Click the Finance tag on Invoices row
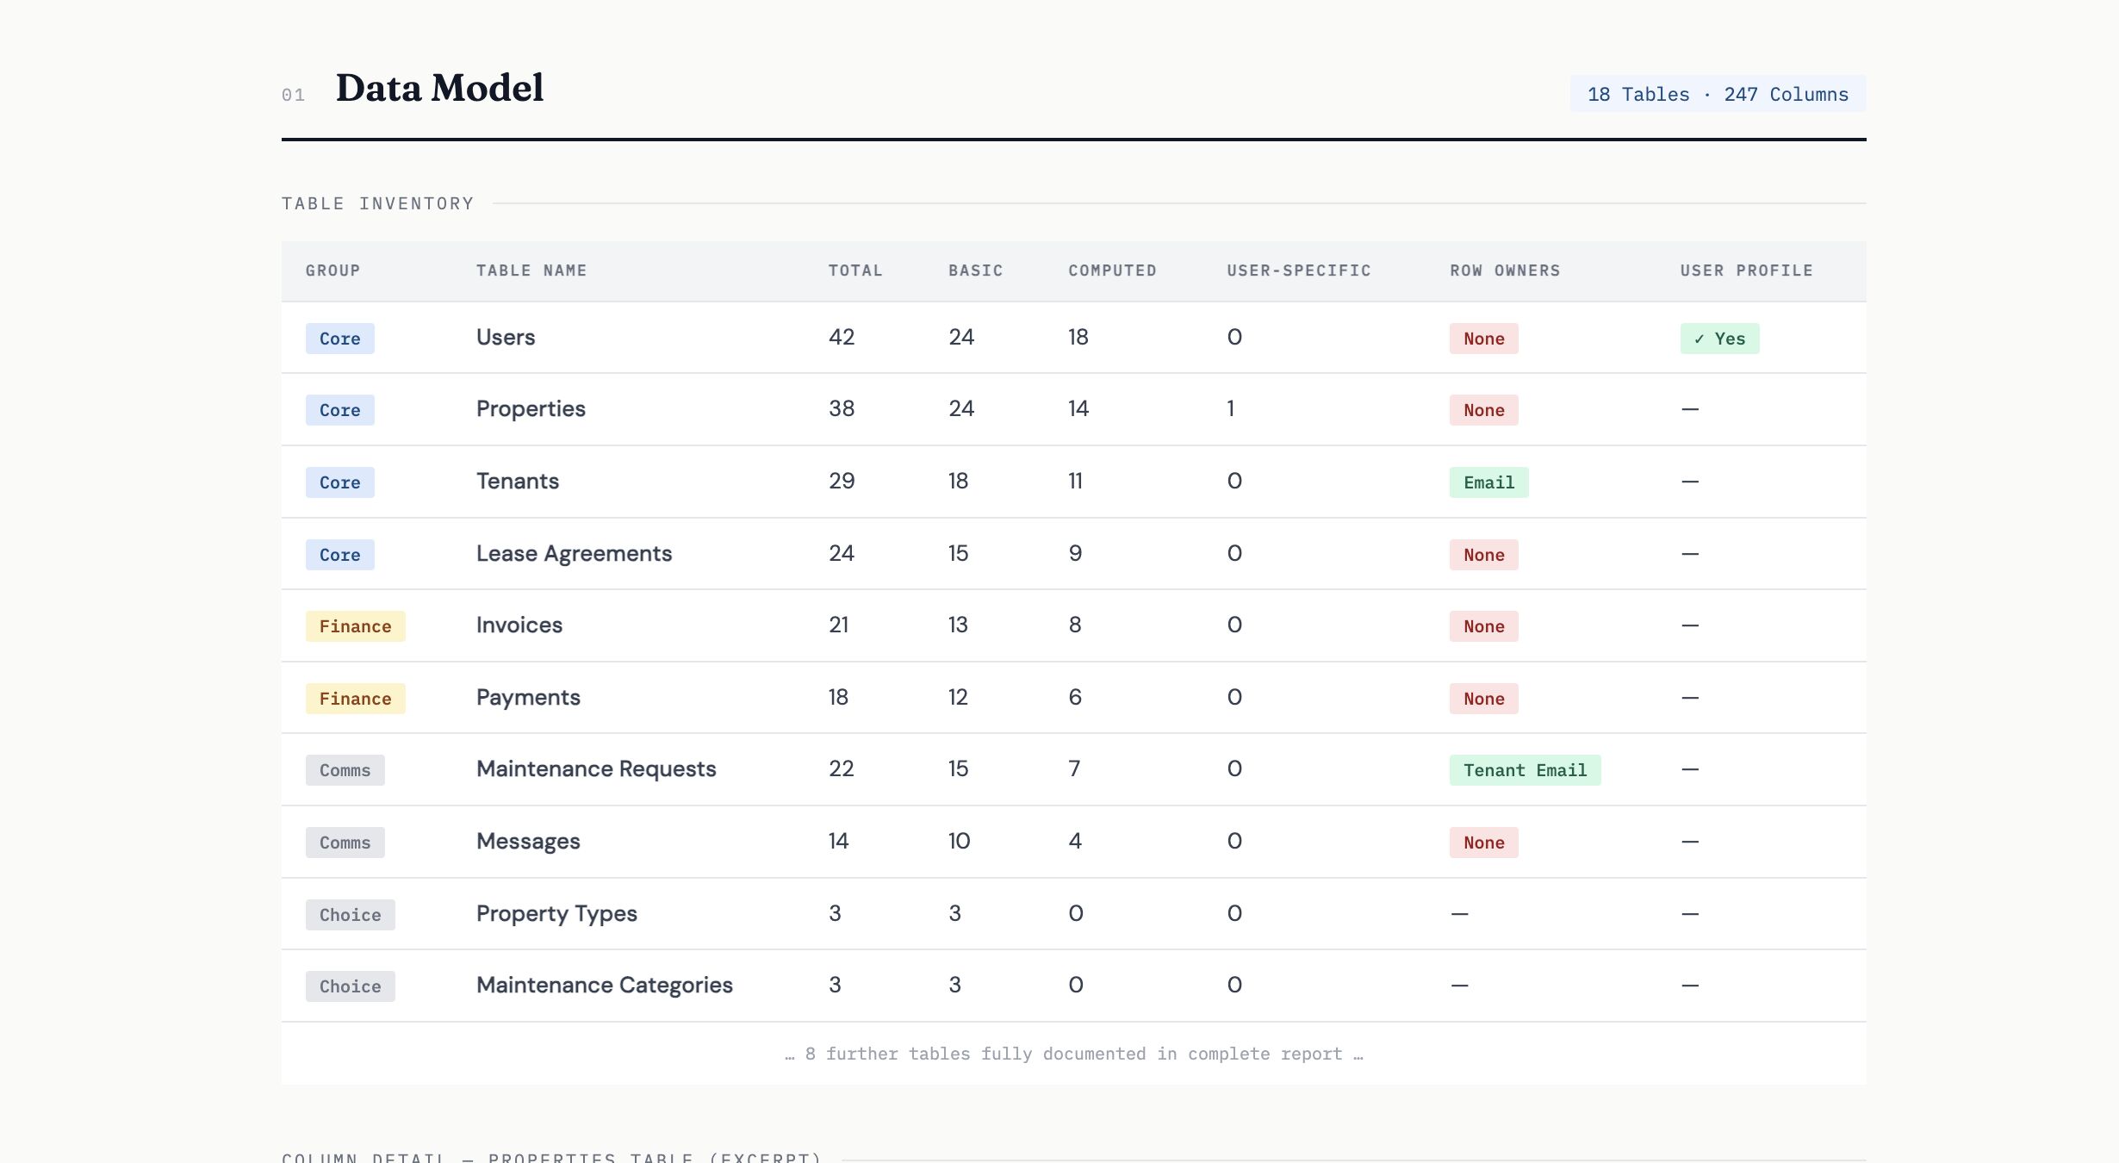The height and width of the screenshot is (1163, 2119). coord(355,626)
